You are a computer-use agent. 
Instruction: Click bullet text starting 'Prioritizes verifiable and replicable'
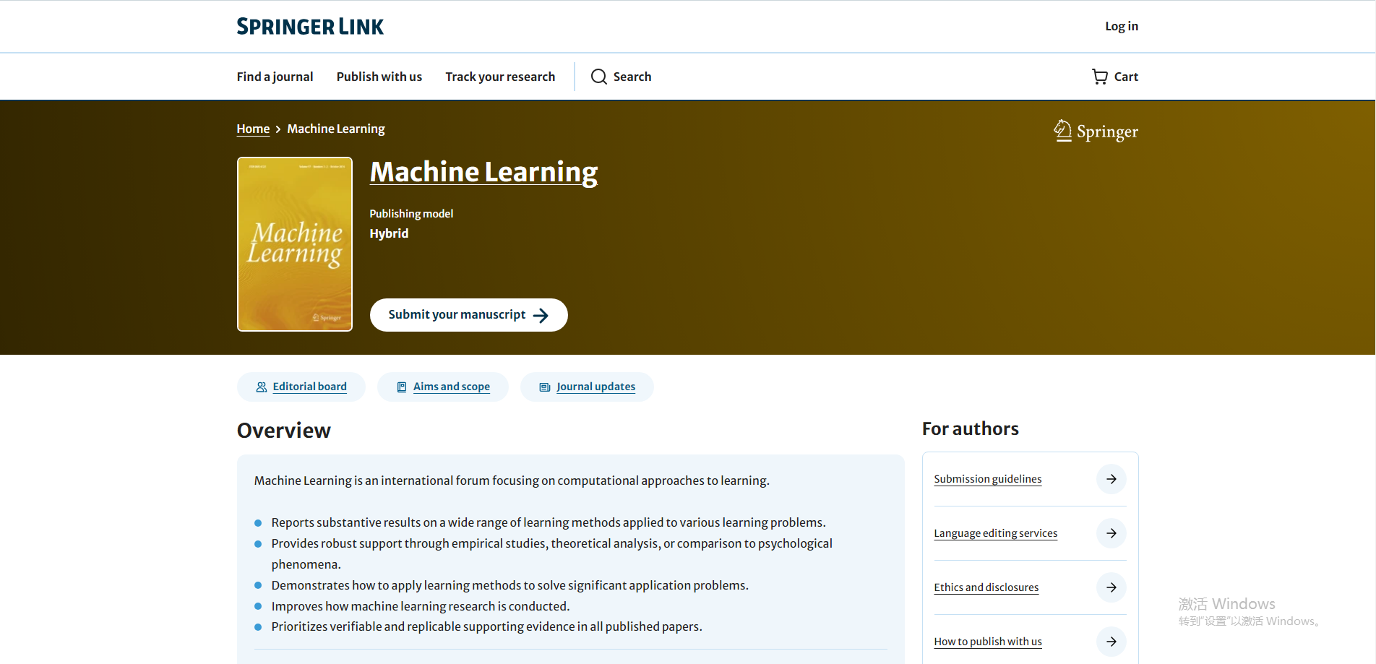tap(487, 626)
